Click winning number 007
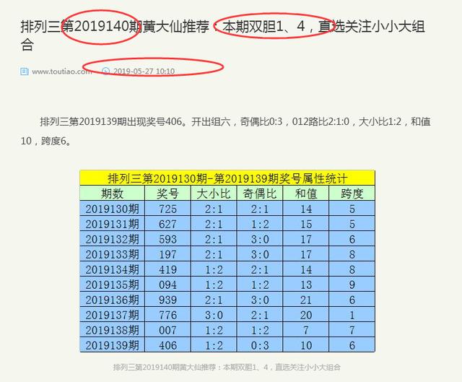This screenshot has width=462, height=382. pos(167,330)
